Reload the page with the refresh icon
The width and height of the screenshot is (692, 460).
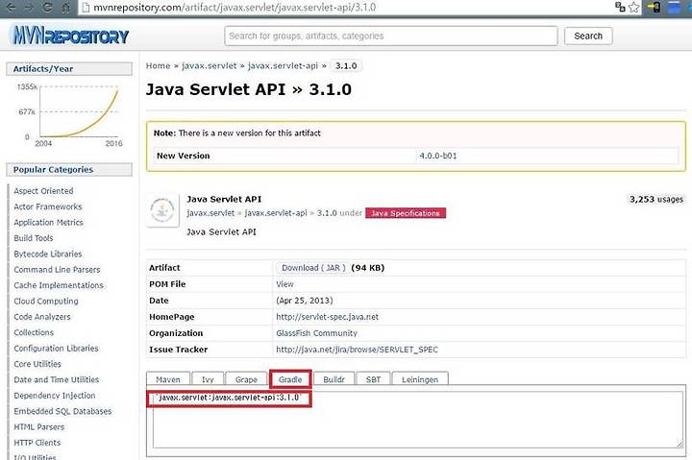[48, 8]
